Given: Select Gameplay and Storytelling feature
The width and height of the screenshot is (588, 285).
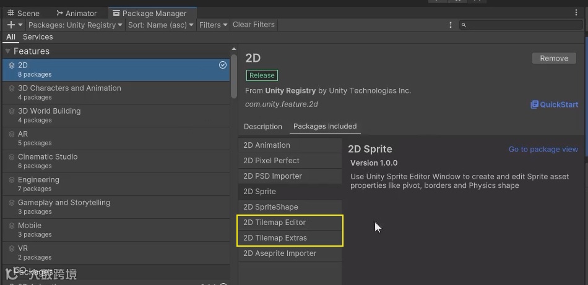Looking at the screenshot, I should [x=116, y=206].
